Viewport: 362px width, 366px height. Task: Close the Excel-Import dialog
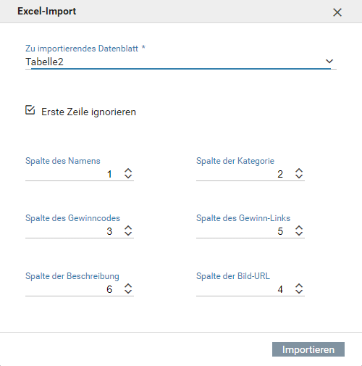[337, 12]
